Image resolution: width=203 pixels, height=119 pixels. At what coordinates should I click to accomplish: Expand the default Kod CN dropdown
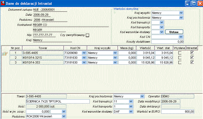[x=181, y=37]
